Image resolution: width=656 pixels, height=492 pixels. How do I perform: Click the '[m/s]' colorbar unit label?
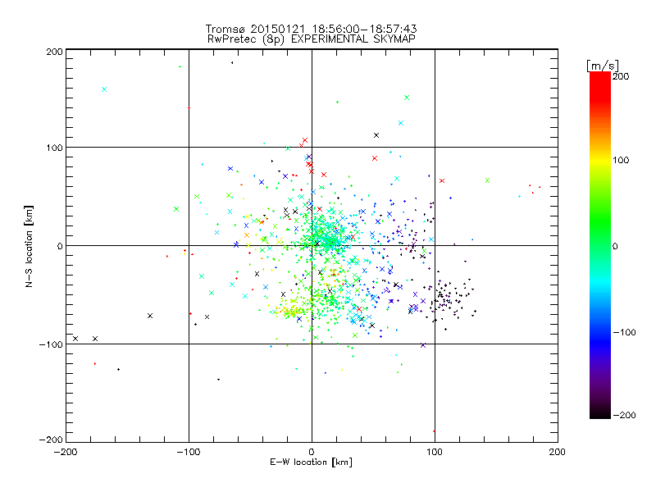[603, 66]
